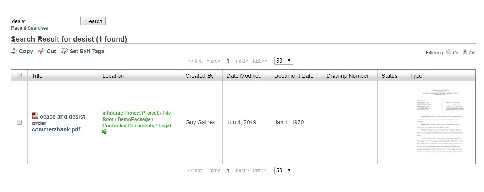484x192 pixels.
Task: Click the Copy icon in toolbar
Action: [x=14, y=51]
